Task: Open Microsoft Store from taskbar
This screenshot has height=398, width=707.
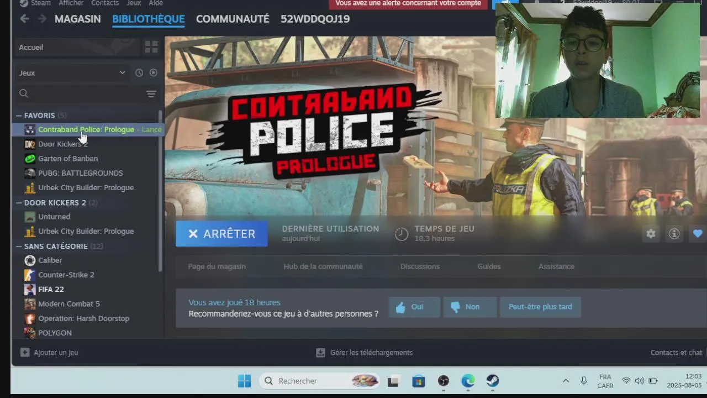Action: pos(419,381)
